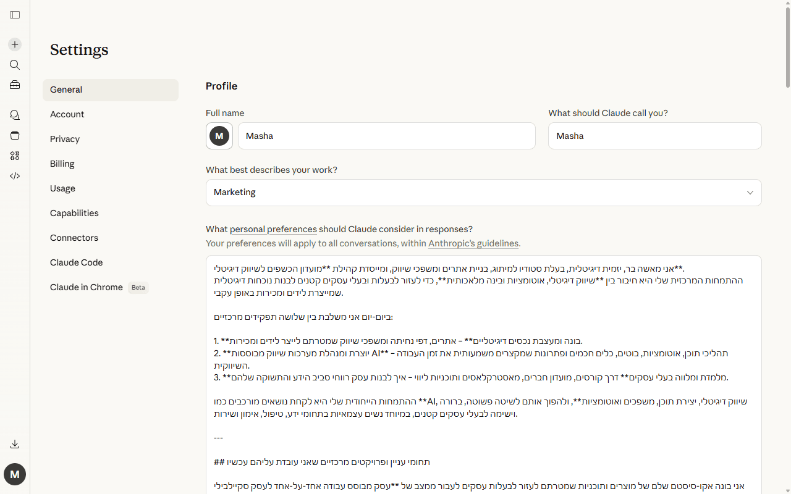791x494 pixels.
Task: Open the artifacts shapes icon
Action: (x=15, y=156)
